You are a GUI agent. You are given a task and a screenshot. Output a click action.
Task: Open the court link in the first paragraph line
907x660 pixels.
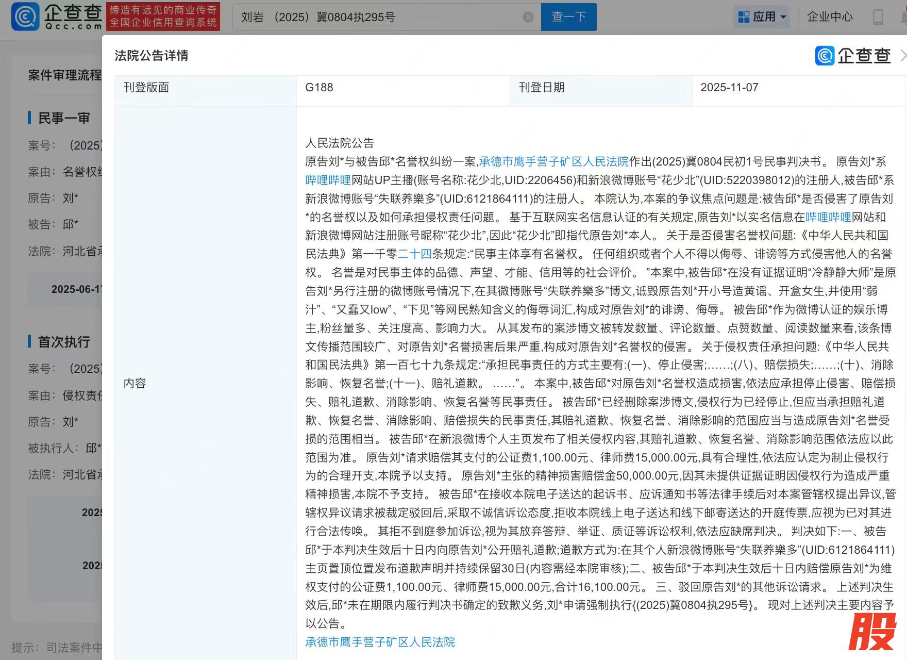tap(553, 162)
